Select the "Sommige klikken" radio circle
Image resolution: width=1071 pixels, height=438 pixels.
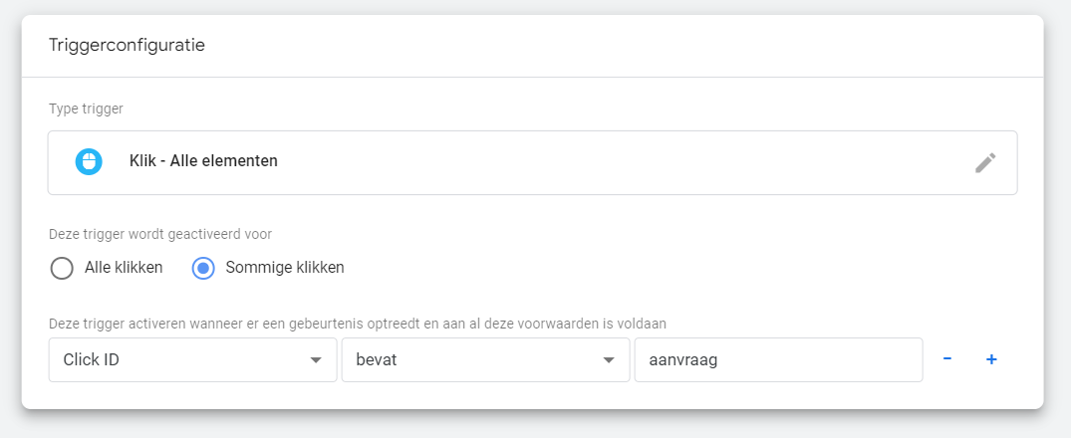[203, 268]
